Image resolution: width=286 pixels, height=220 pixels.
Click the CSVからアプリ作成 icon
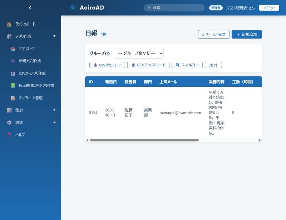point(13,73)
